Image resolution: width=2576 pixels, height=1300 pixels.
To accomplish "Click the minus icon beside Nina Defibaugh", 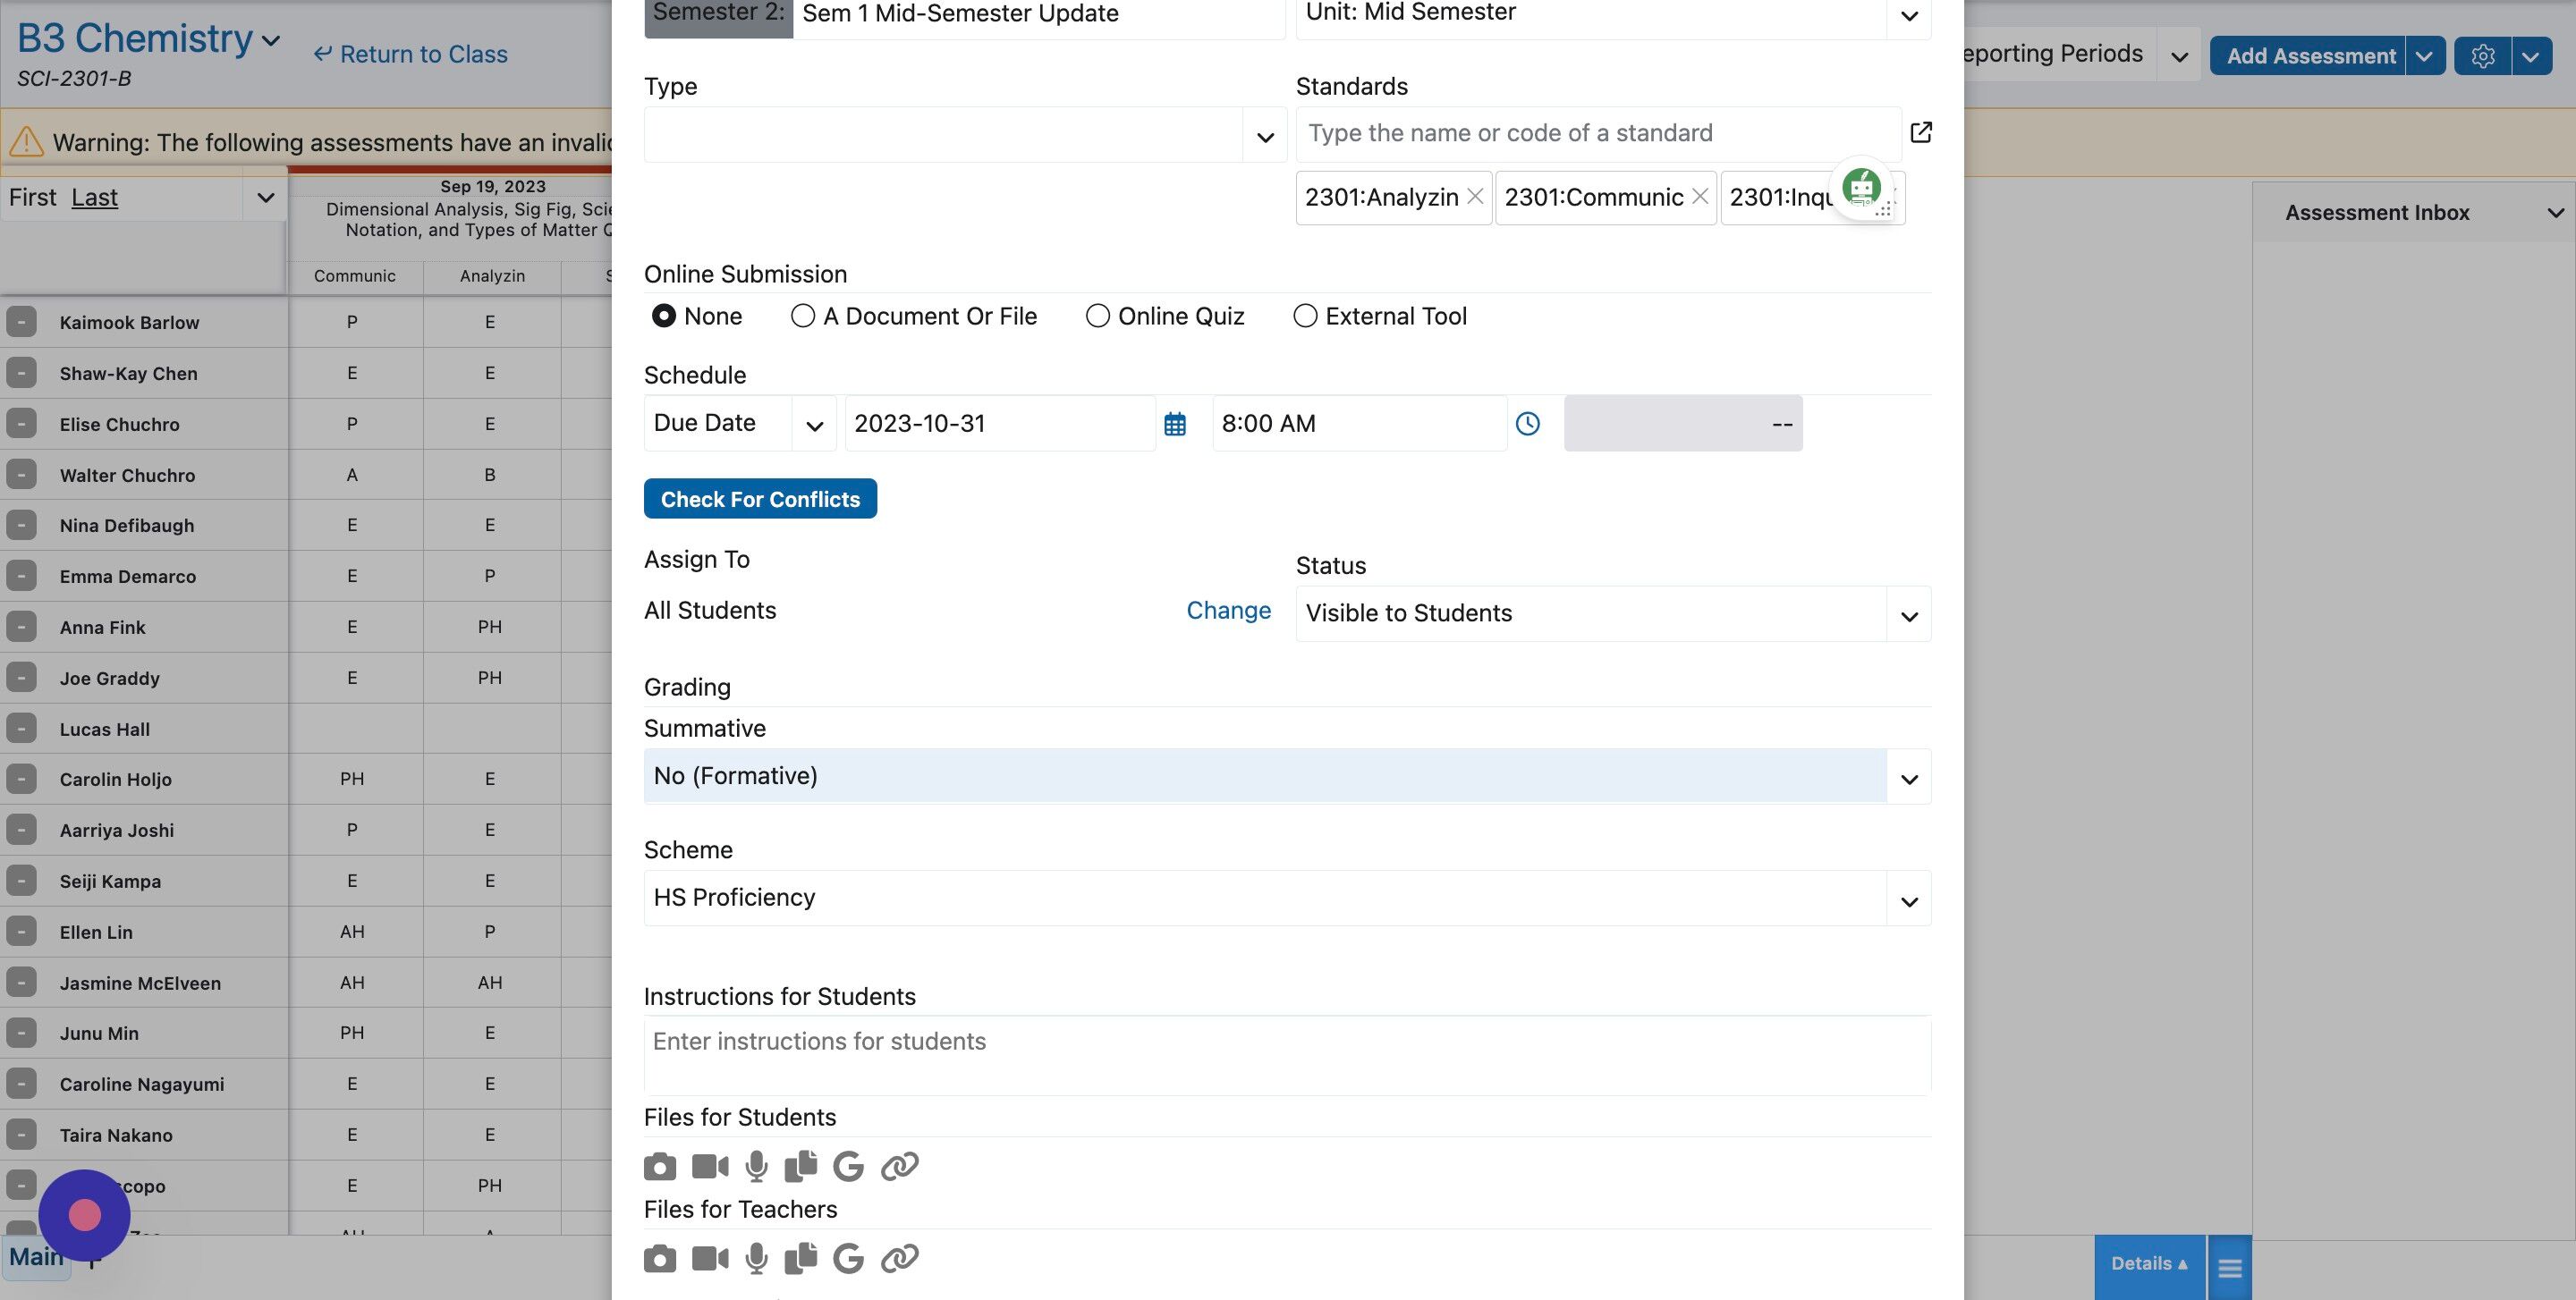I will (21, 525).
